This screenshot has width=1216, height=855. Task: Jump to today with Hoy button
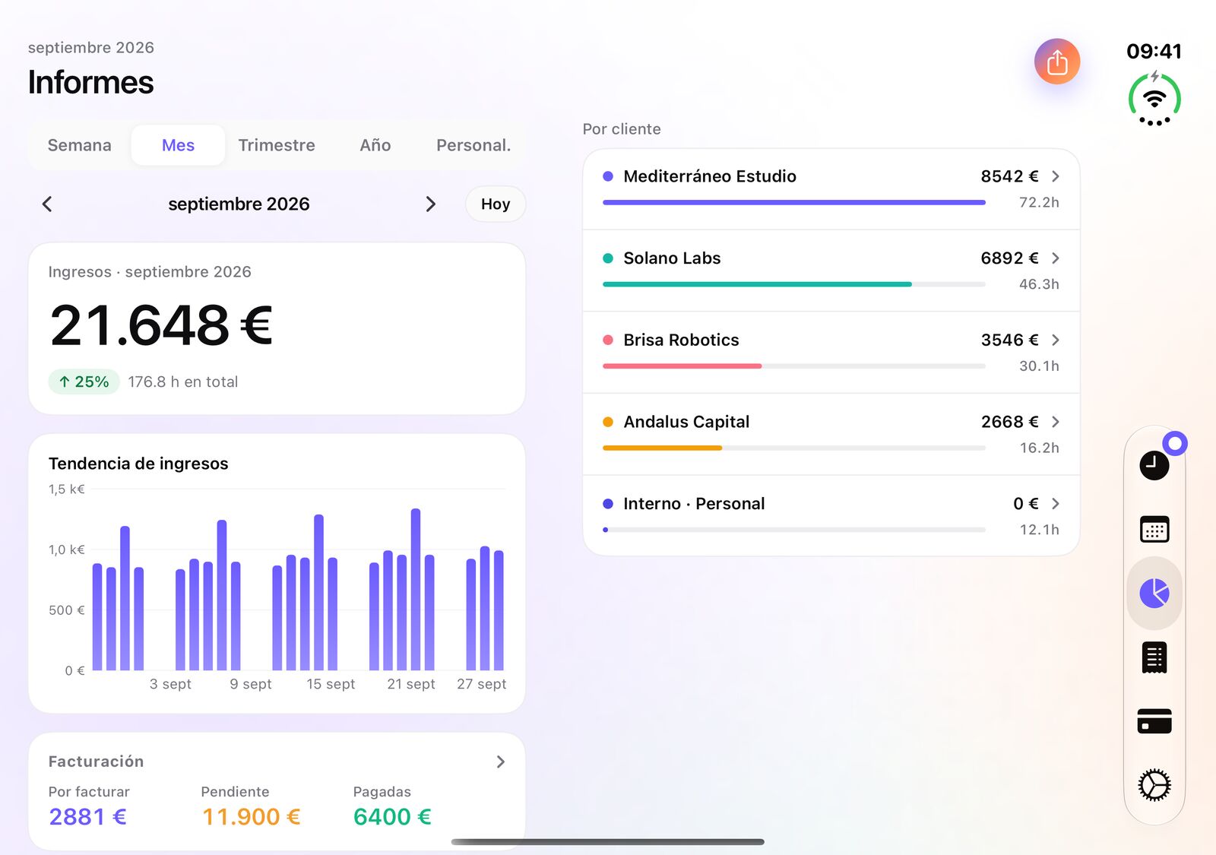click(x=496, y=204)
